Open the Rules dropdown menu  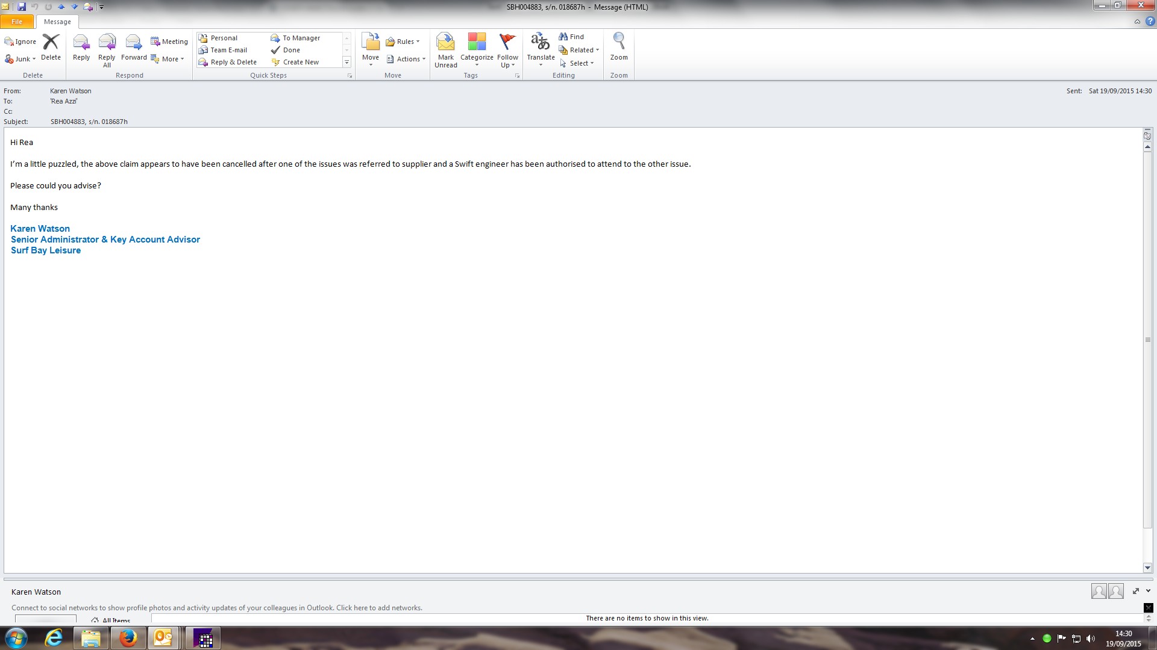[x=404, y=42]
